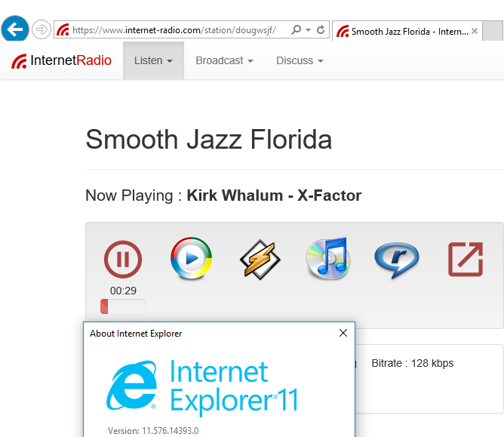Open stream with the RealPlayer icon
504x437 pixels.
[397, 259]
